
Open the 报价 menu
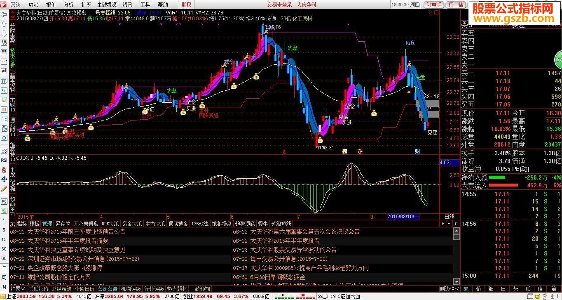pyautogui.click(x=51, y=5)
